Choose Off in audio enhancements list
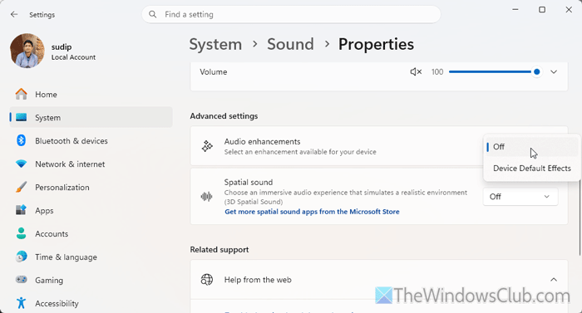 531,147
